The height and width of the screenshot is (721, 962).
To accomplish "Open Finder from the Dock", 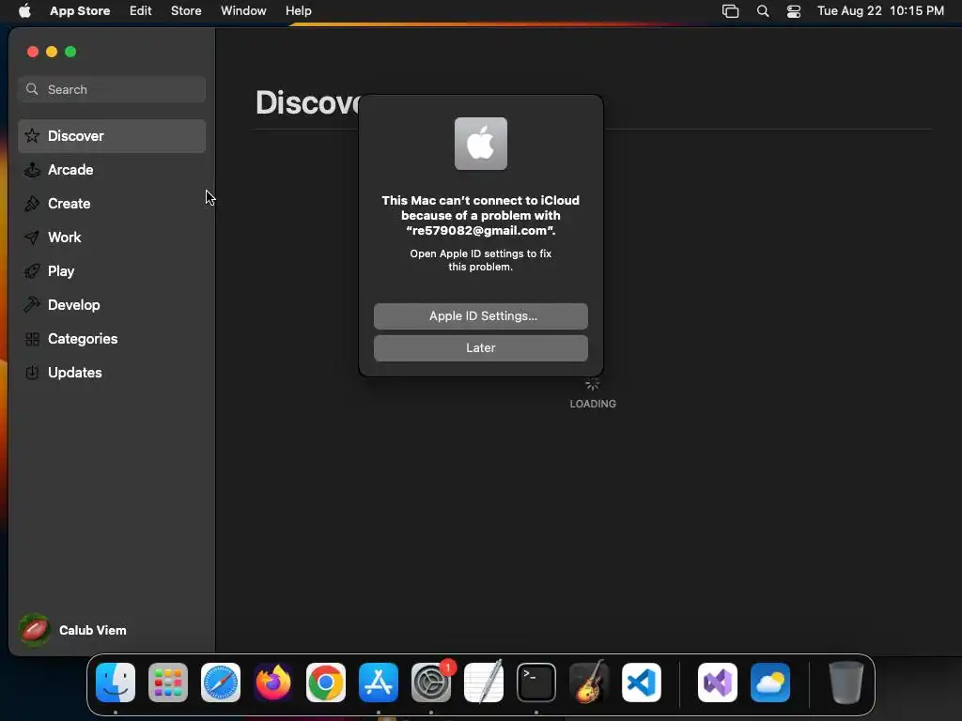I will (x=116, y=683).
